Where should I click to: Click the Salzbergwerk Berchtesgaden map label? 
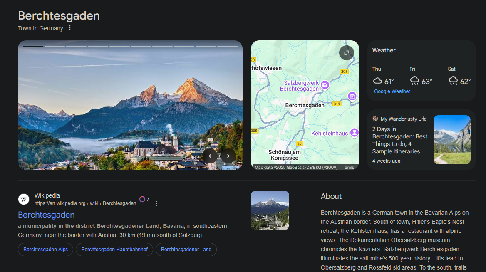coord(300,86)
